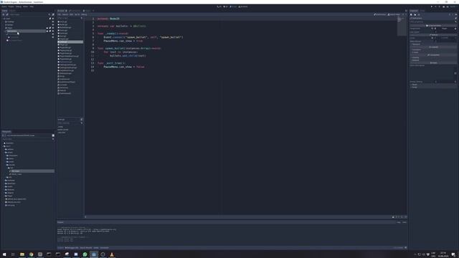
Task: Toggle alphabetical sorting of the method list
Action: [82, 120]
